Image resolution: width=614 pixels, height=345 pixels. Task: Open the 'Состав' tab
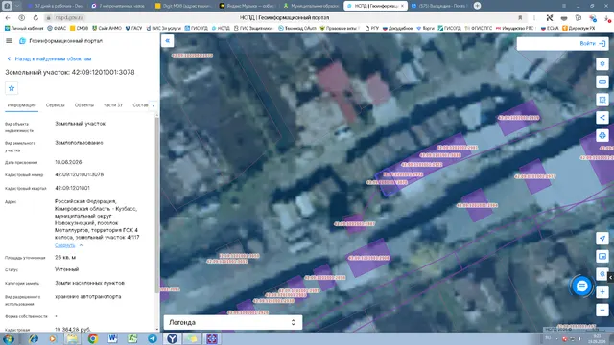[x=140, y=105]
